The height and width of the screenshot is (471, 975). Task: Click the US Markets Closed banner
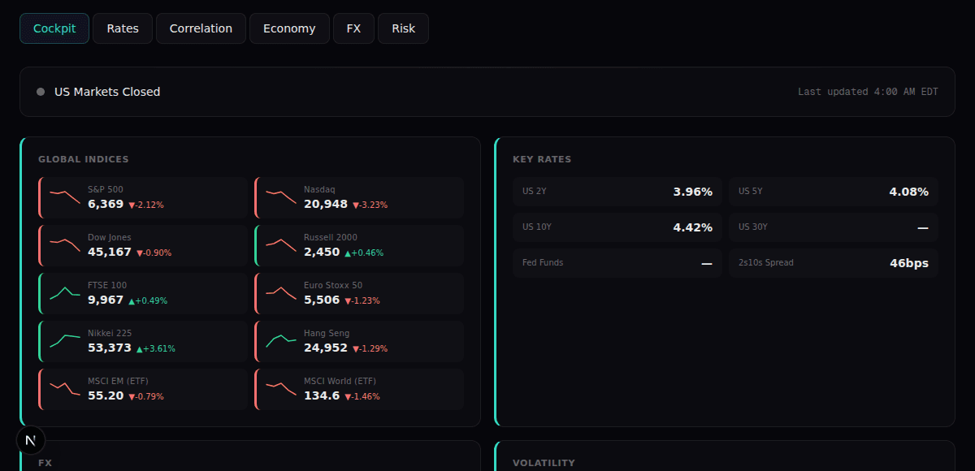[106, 92]
